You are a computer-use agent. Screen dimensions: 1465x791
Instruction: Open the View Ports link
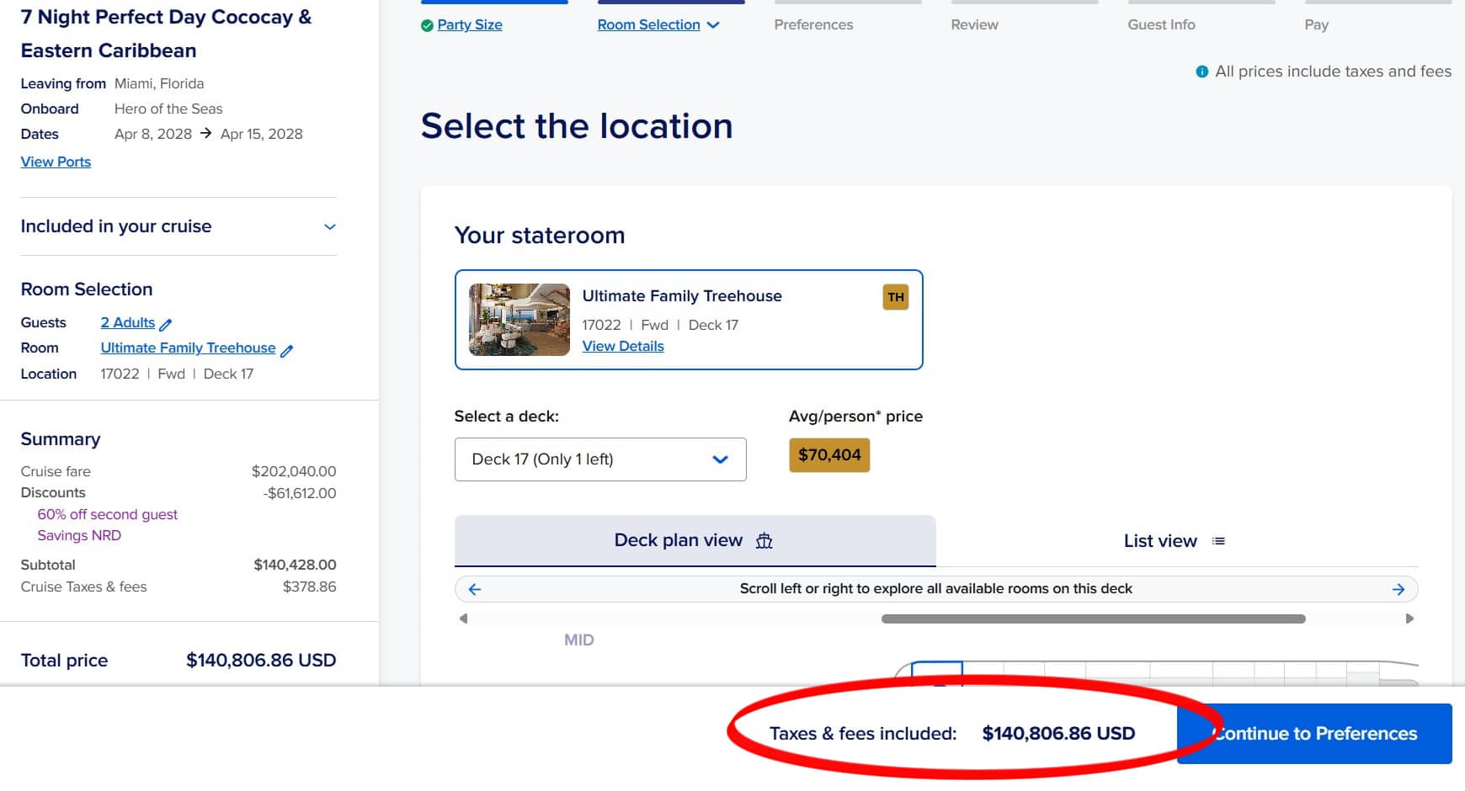point(56,162)
